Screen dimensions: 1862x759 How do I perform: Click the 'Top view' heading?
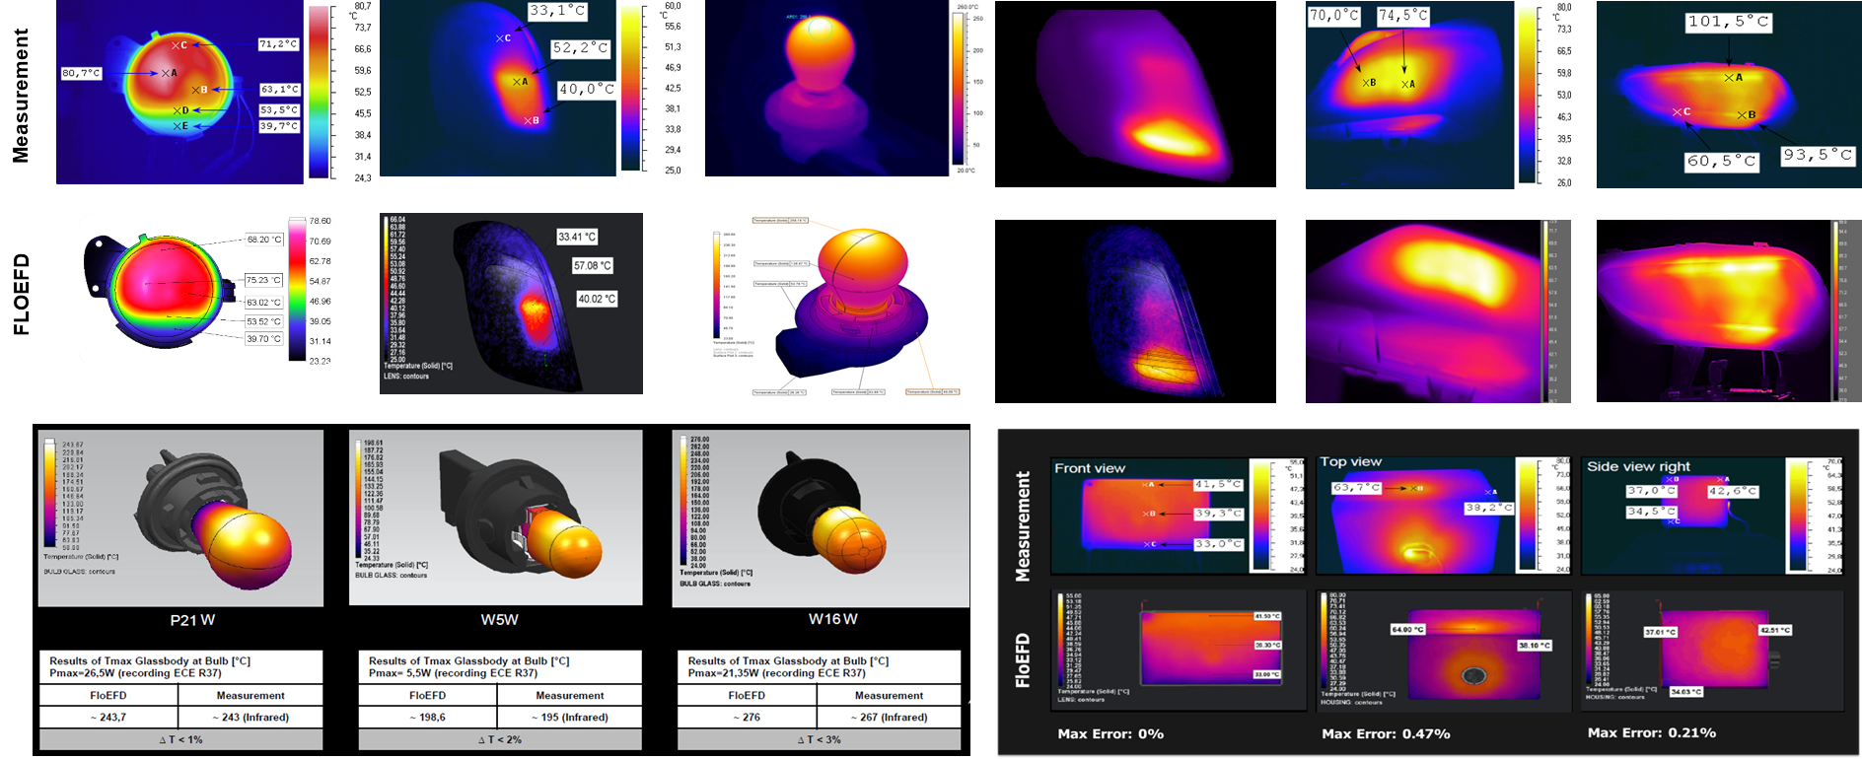(1350, 461)
